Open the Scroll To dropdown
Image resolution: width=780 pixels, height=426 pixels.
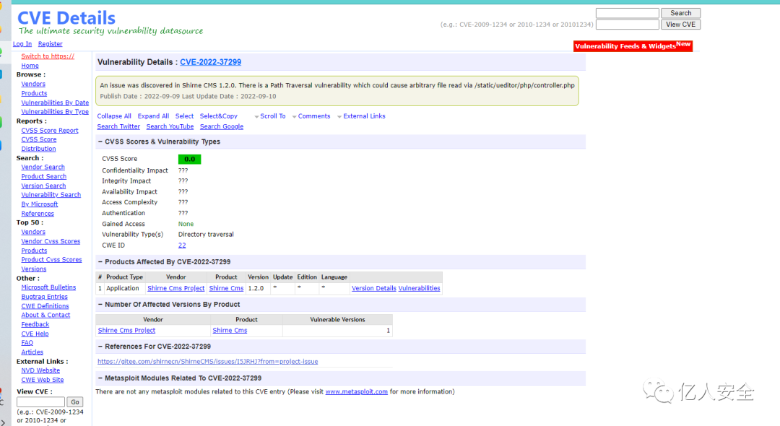[269, 116]
